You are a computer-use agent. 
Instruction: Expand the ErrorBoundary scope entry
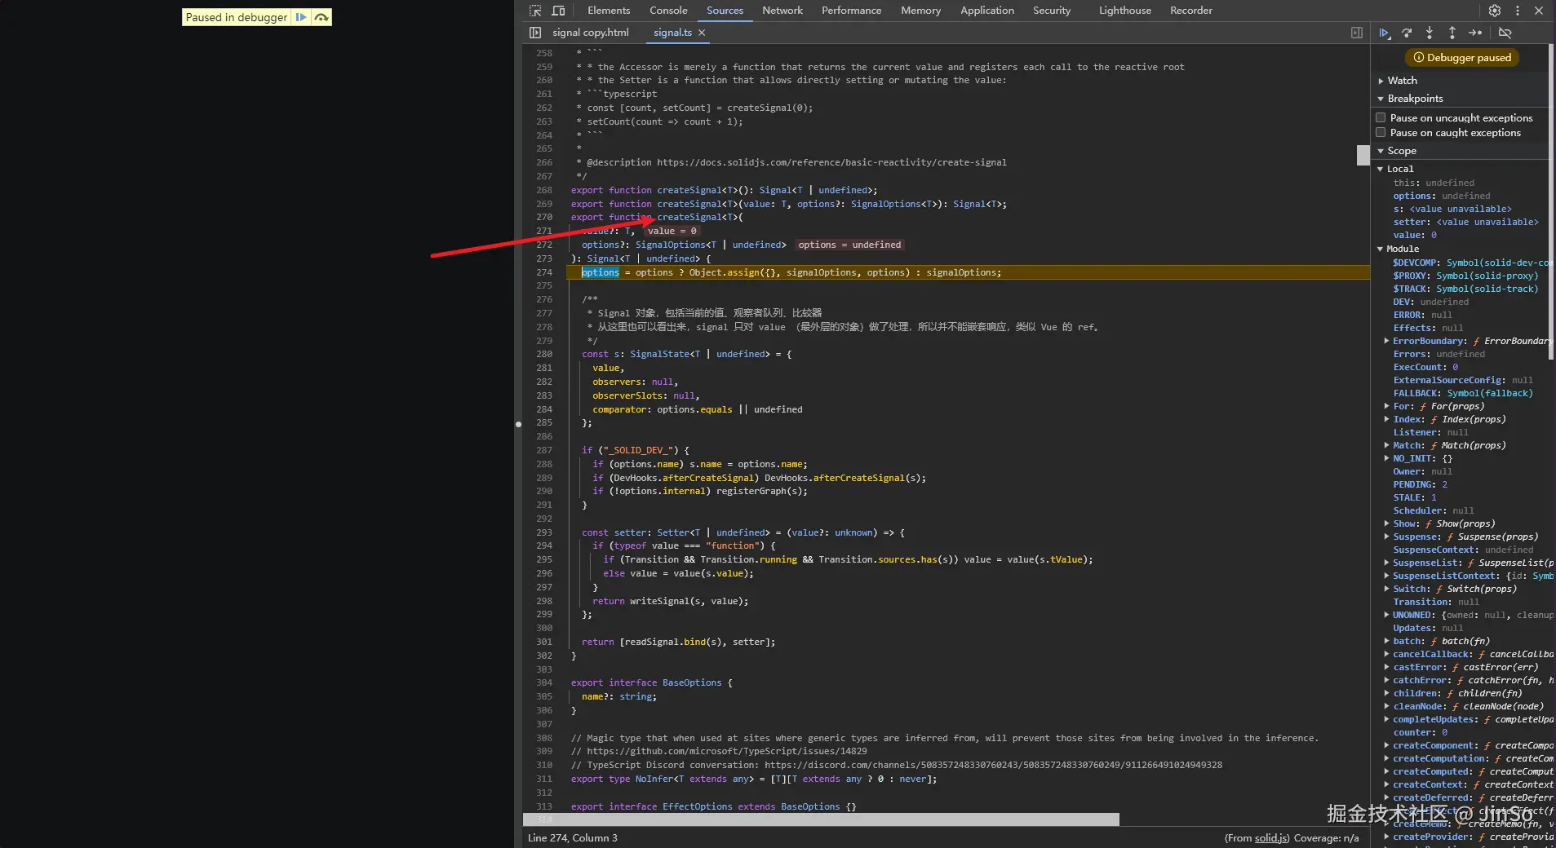coord(1386,341)
